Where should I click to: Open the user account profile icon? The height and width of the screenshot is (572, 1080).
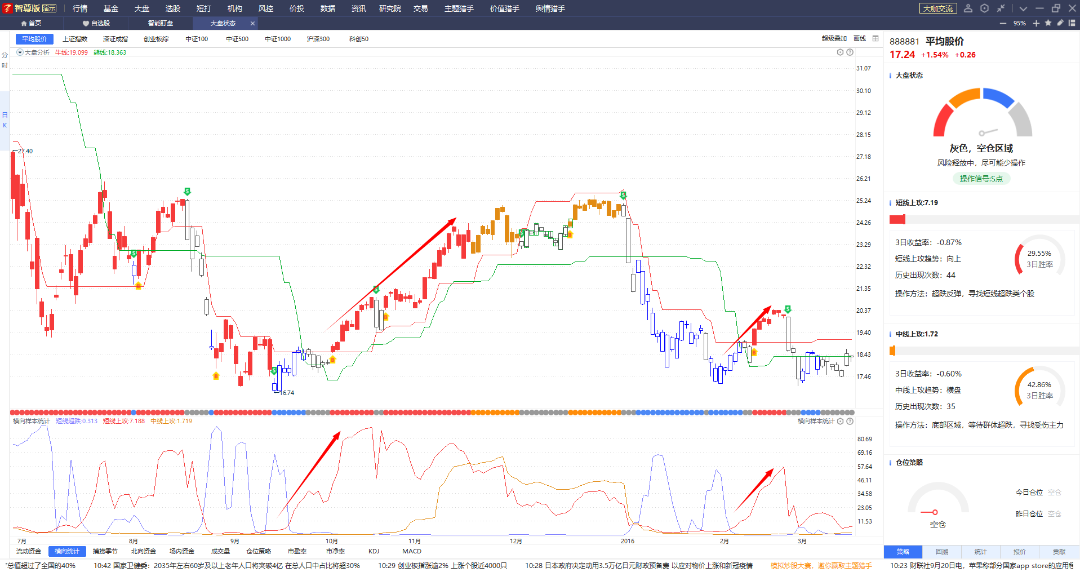pos(968,8)
